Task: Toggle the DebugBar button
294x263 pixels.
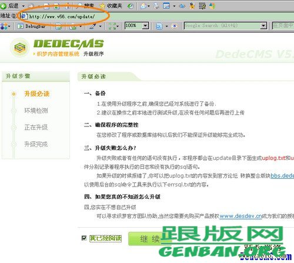Action: (x=31, y=26)
